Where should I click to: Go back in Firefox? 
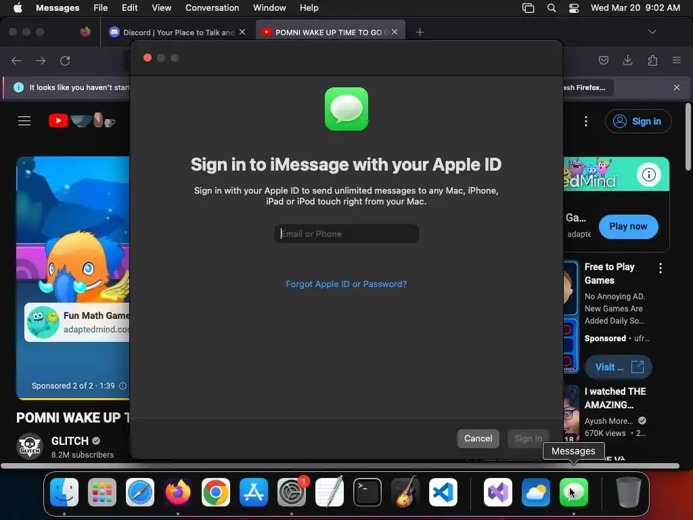click(16, 60)
